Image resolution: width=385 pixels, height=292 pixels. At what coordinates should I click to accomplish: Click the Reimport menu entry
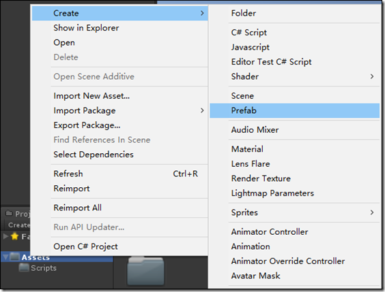[120, 189]
